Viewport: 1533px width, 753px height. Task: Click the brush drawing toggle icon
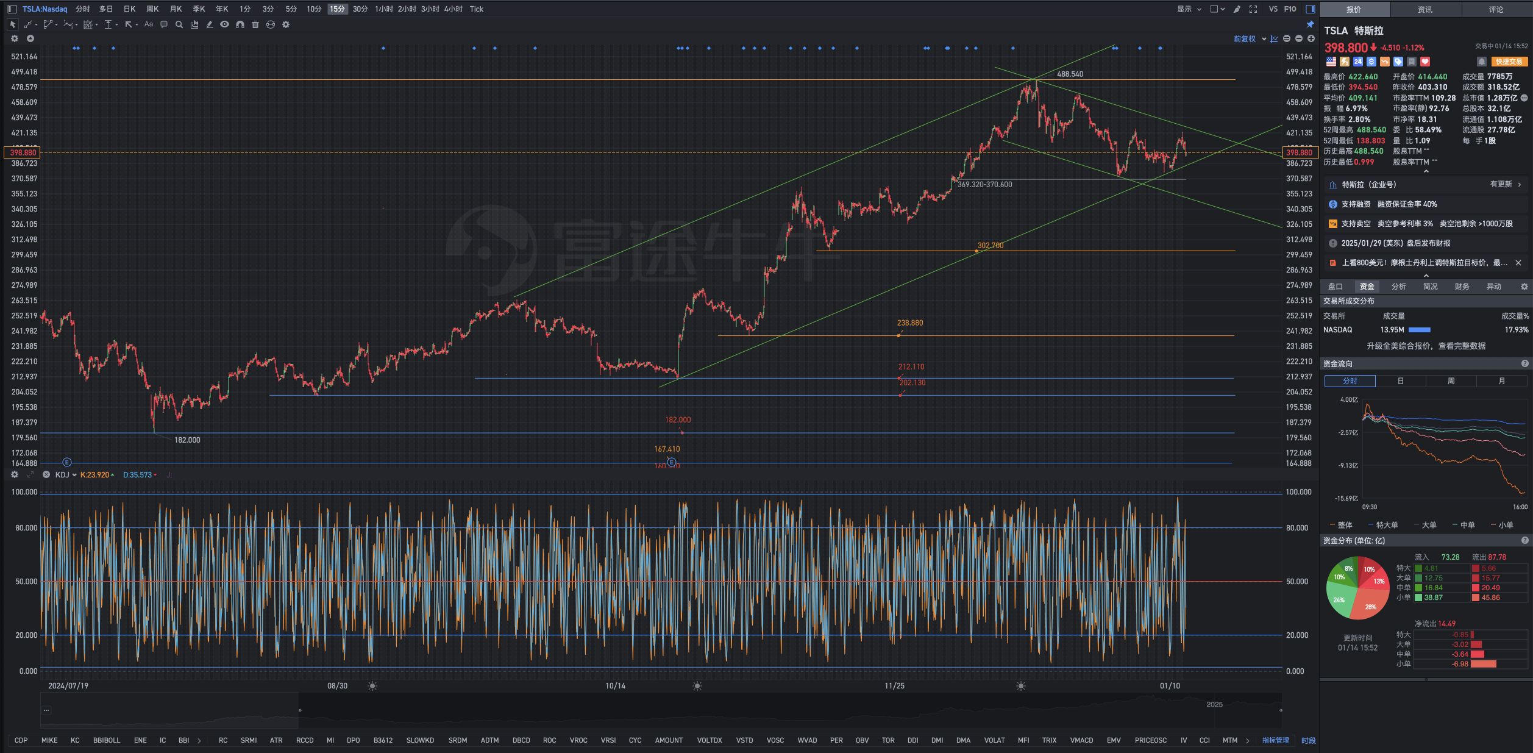click(1237, 9)
